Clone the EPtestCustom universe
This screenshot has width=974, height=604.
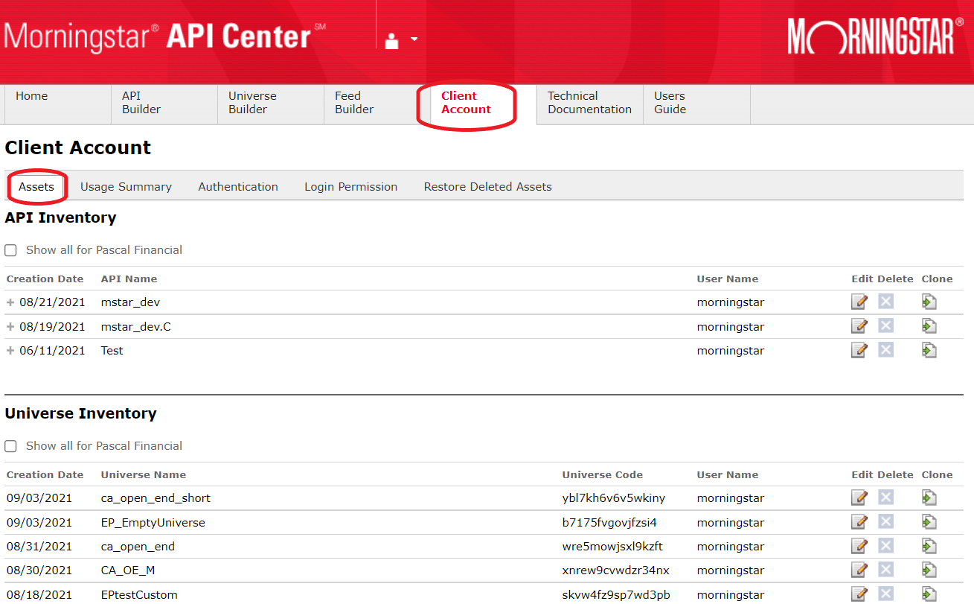(929, 594)
